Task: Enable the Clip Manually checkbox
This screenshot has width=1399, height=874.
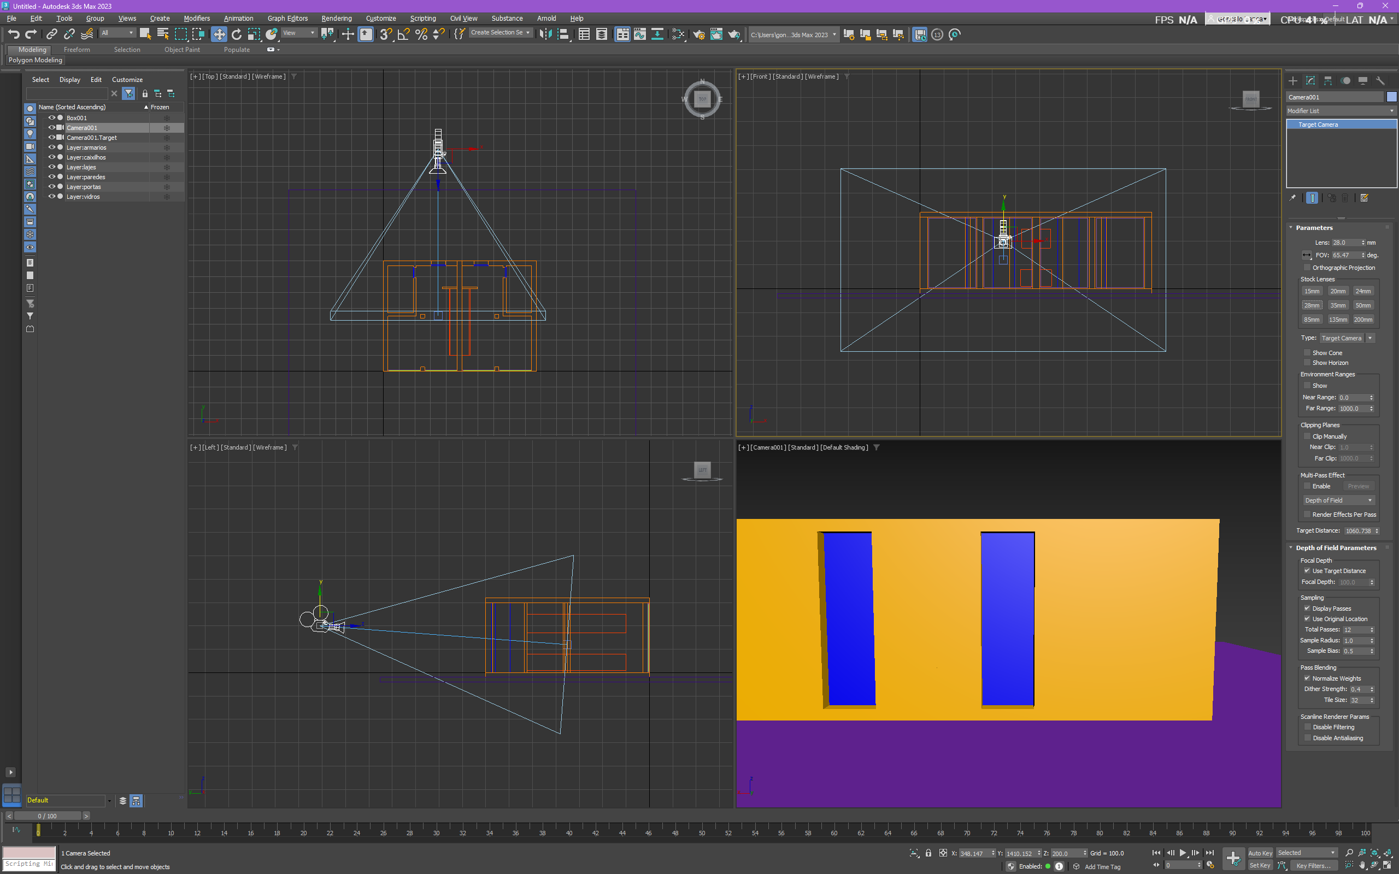Action: 1307,436
